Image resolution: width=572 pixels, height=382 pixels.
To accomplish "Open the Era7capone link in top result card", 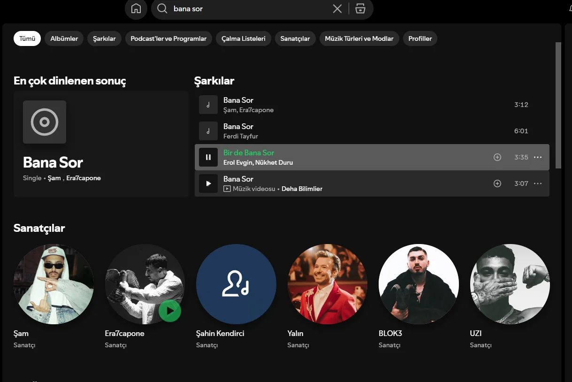I will [84, 178].
